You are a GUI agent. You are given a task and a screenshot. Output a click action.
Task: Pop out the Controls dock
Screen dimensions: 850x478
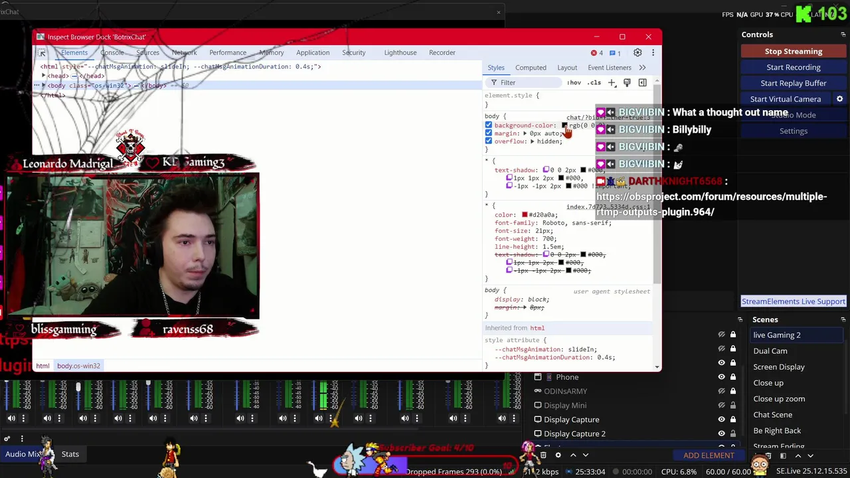click(843, 35)
